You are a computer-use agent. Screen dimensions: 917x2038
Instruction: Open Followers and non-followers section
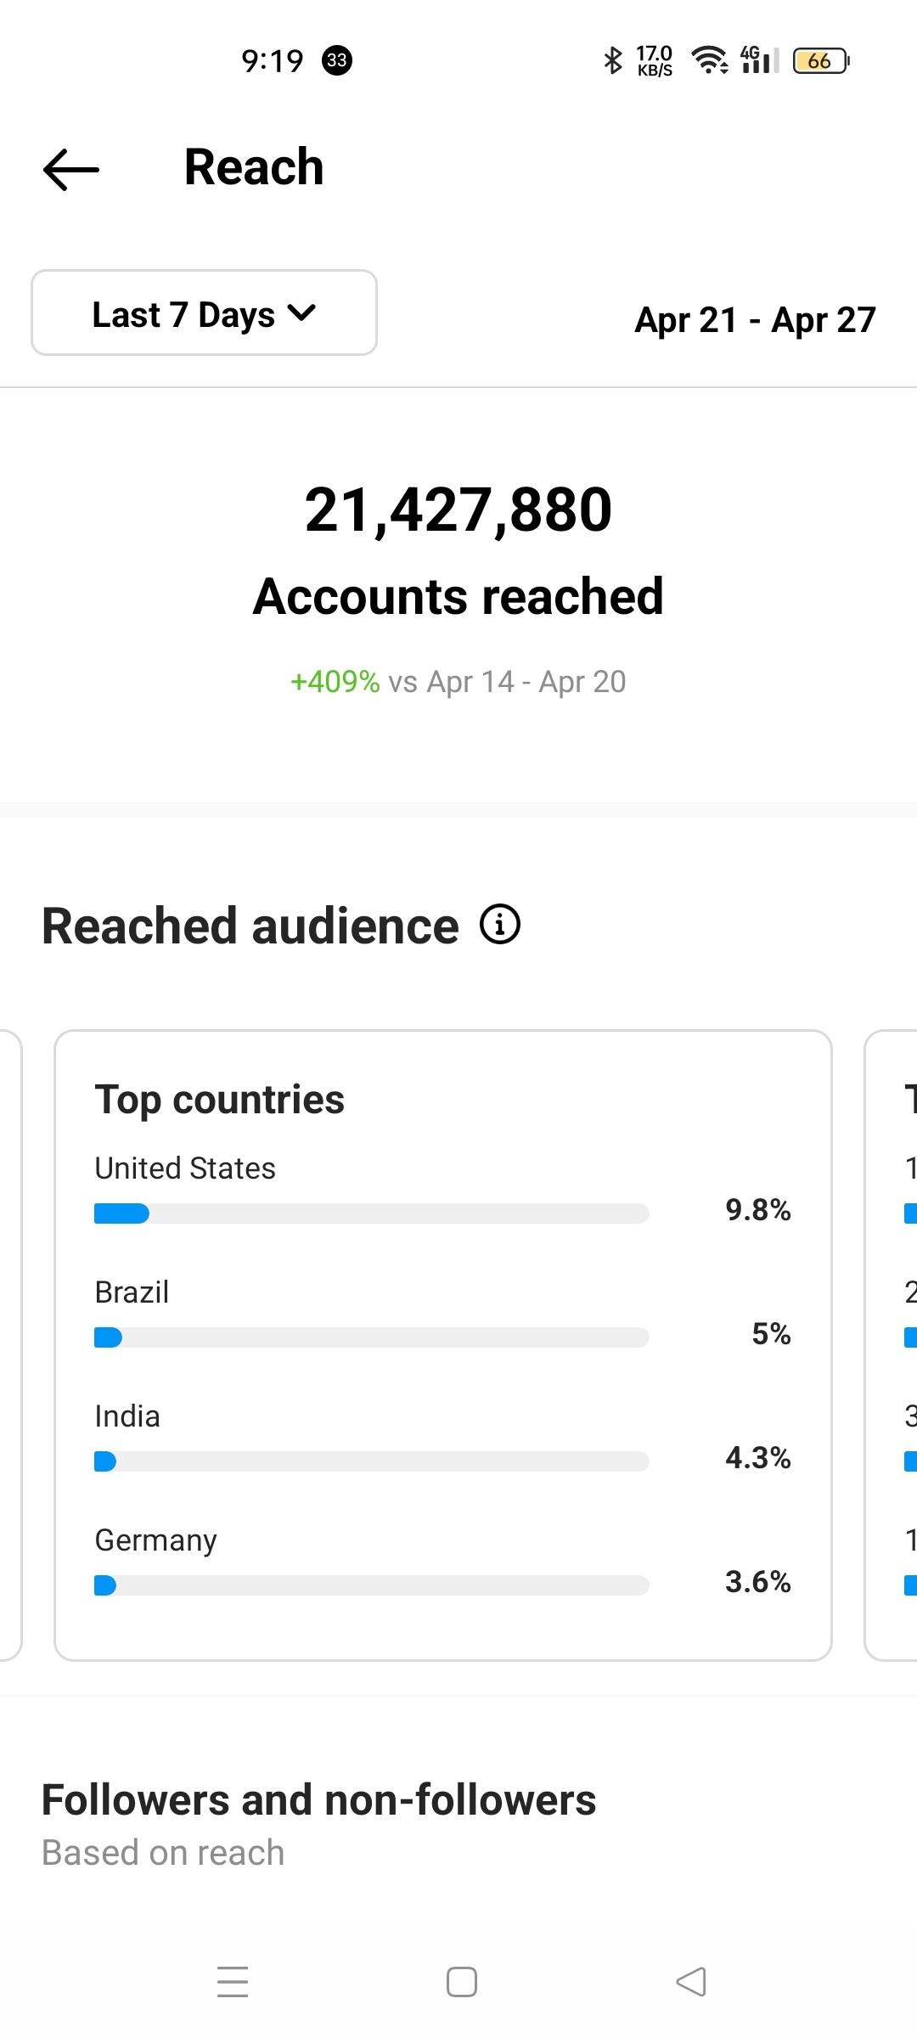click(x=318, y=1799)
